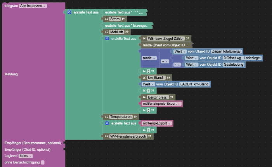272x167 pixels.
Task: Edit 'WB- bzw. Ziegel-Zähler' text field
Action: pos(166,39)
